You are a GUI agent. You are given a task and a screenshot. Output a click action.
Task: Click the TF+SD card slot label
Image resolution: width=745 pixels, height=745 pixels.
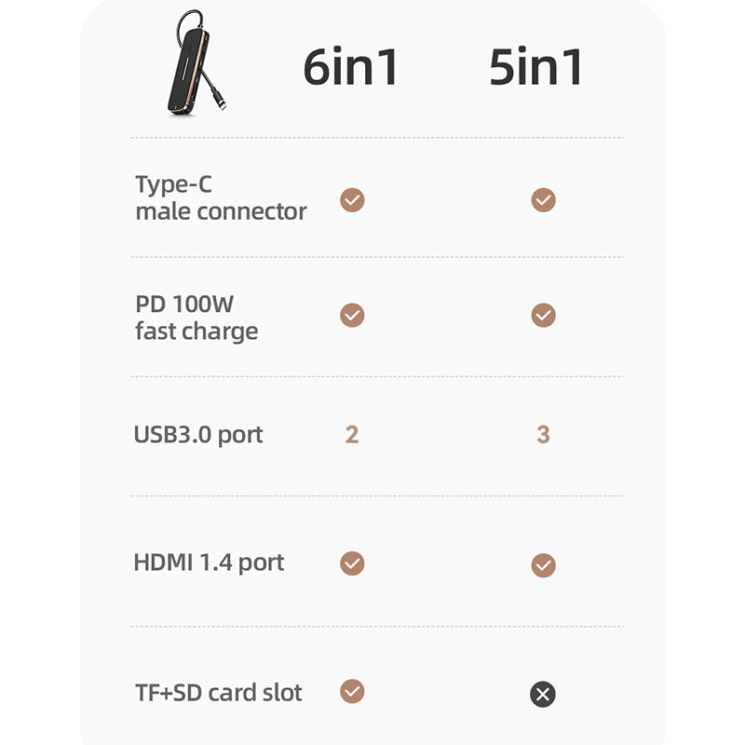point(218,693)
